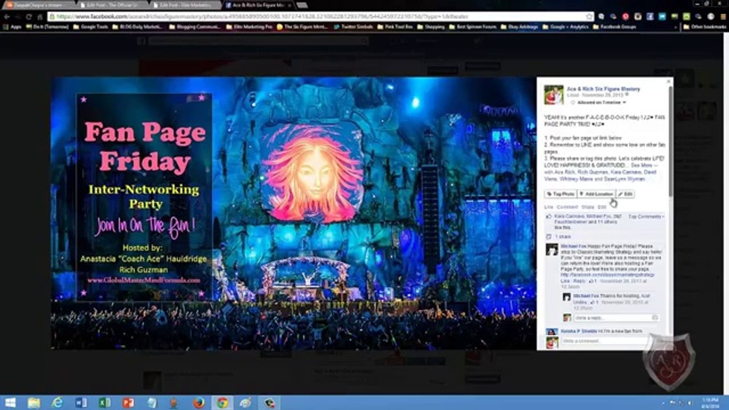Open the Elite Marketing Pro bookmark folder
Viewport: 729px width, 410px height.
coord(249,27)
